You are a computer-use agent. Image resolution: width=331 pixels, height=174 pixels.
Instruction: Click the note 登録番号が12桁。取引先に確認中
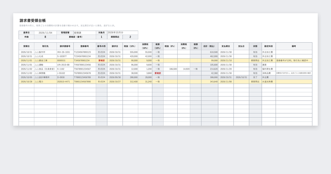(294, 60)
